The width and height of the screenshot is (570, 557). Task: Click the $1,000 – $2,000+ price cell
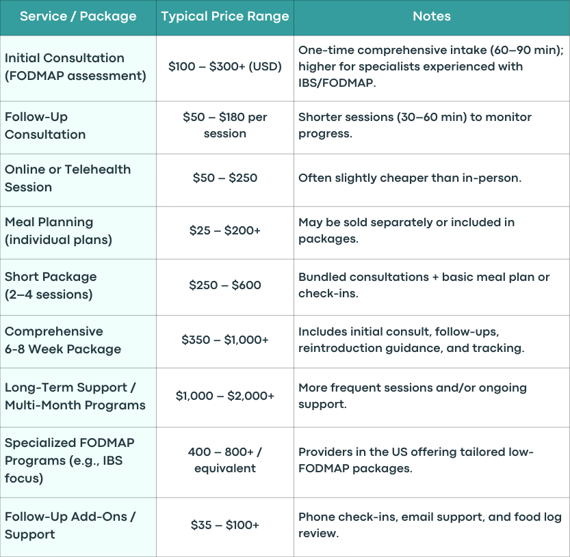coord(225,398)
